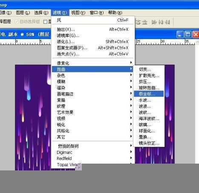The height and width of the screenshot is (193, 199).
Task: Point to the 锐化 sharpen entry
Action: pyautogui.click(x=92, y=124)
